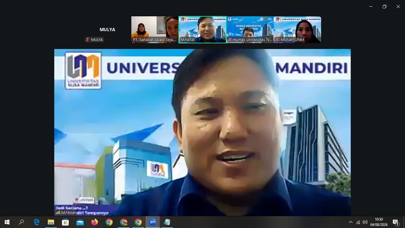Click the main speaker video of M.Faisal

[203, 132]
